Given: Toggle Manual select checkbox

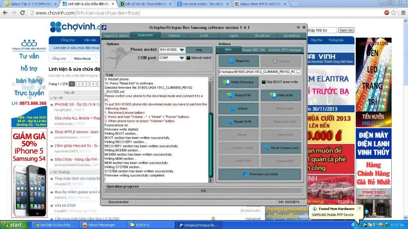Looking at the screenshot, I should [x=188, y=58].
